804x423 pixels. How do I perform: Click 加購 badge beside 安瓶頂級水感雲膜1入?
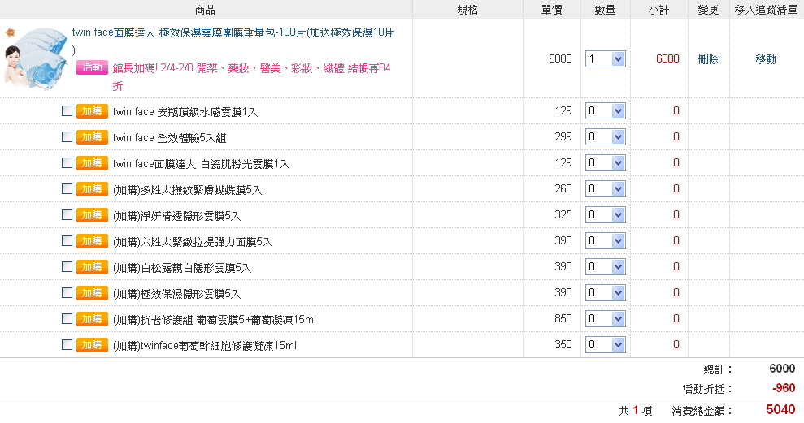point(93,111)
